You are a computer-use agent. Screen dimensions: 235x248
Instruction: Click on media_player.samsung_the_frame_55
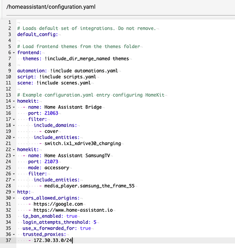[x=89, y=186]
